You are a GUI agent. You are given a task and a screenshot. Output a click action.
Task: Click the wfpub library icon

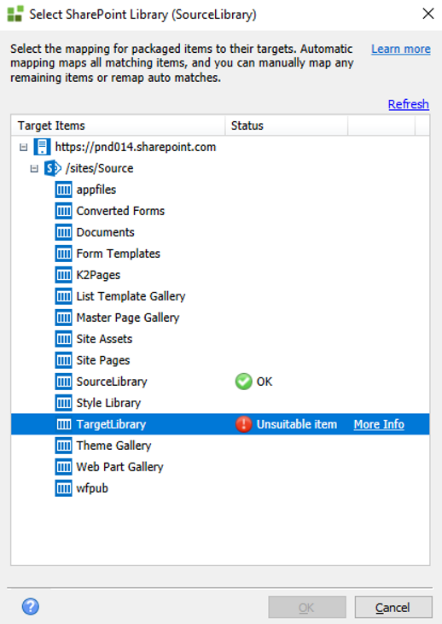(x=64, y=488)
